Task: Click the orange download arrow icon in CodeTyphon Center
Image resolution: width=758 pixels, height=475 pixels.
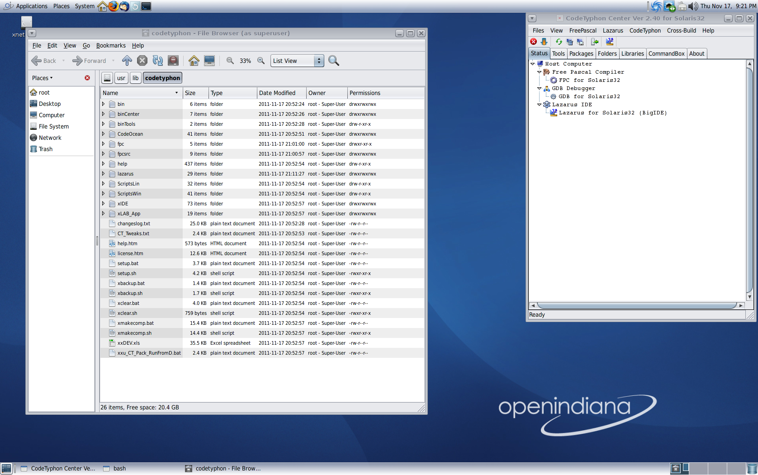Action: tap(544, 42)
